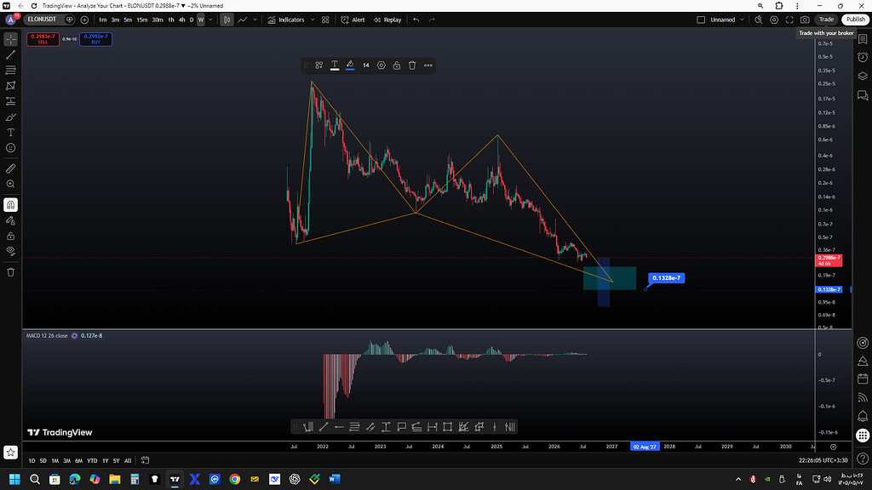
Task: Open the Unnamed layout dropdown
Action: coord(720,20)
